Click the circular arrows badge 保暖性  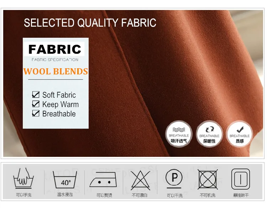(209, 134)
